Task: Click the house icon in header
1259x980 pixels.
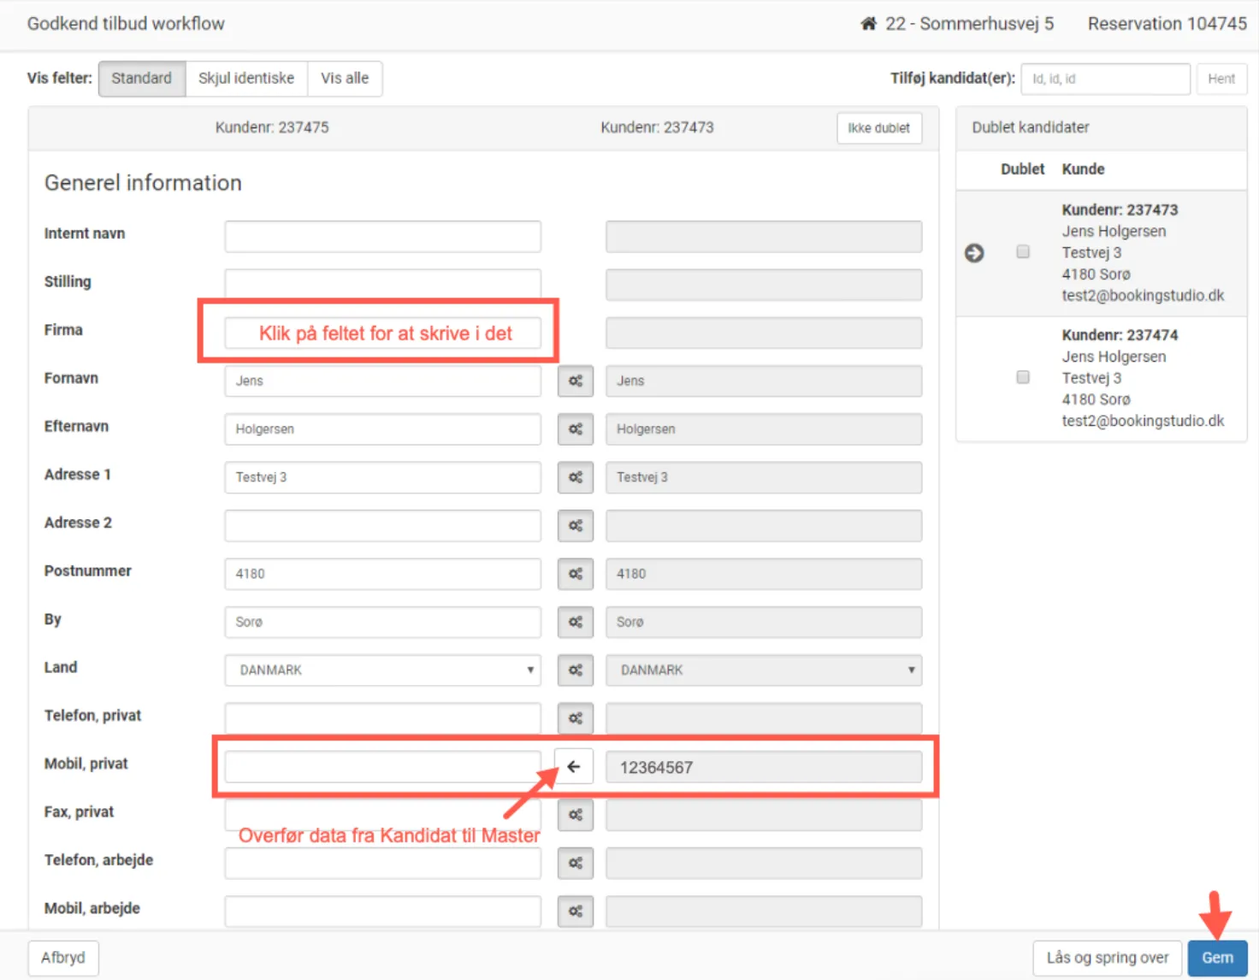Action: coord(868,24)
